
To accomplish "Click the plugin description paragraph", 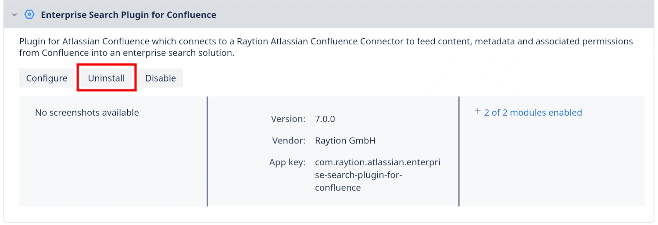I will tap(325, 47).
